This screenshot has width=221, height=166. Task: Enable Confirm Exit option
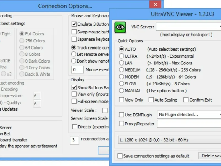pos(186,100)
